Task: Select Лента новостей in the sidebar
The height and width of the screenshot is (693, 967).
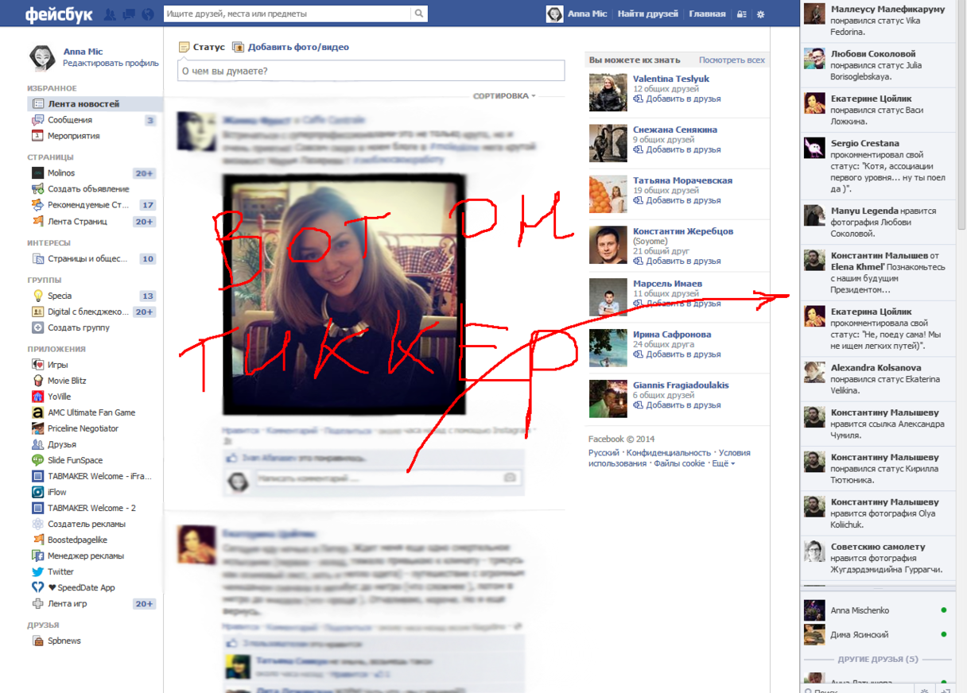Action: point(95,104)
